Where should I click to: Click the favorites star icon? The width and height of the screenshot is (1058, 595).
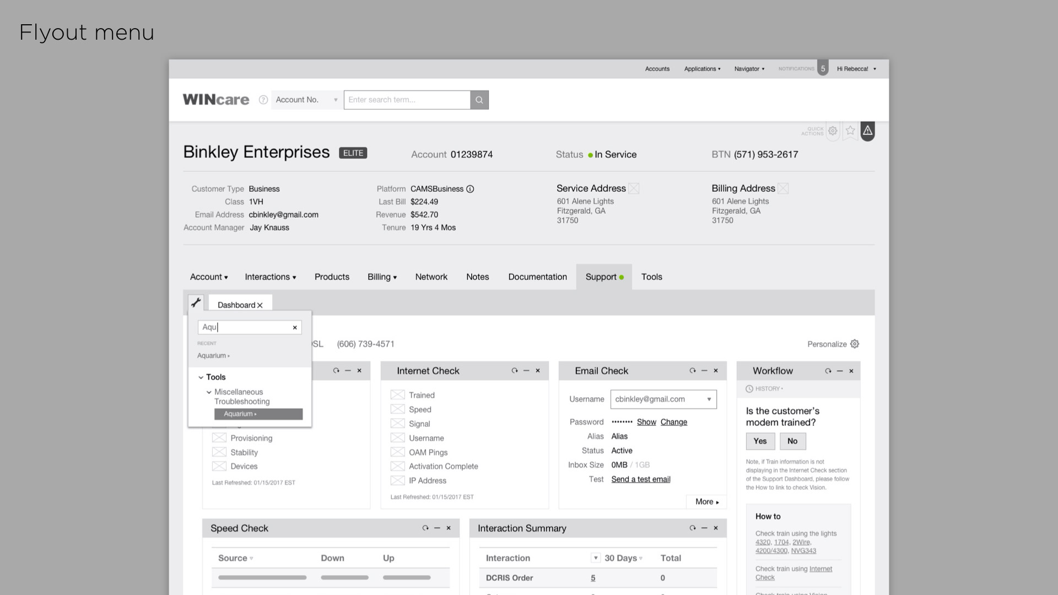[x=850, y=131]
